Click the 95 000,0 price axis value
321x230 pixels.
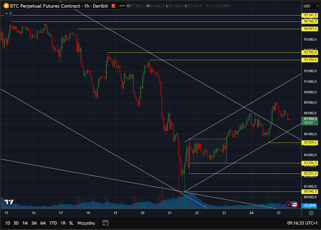click(310, 40)
